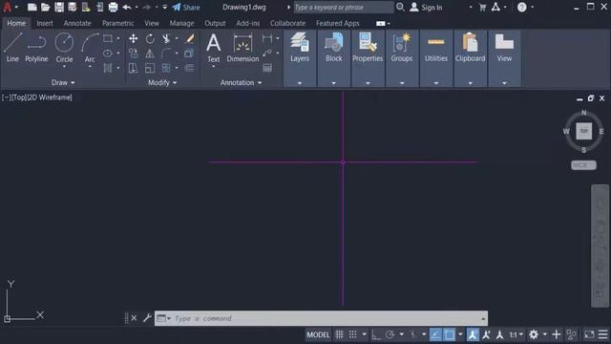Image resolution: width=611 pixels, height=344 pixels.
Task: Expand the Layers panel arrow
Action: [300, 83]
